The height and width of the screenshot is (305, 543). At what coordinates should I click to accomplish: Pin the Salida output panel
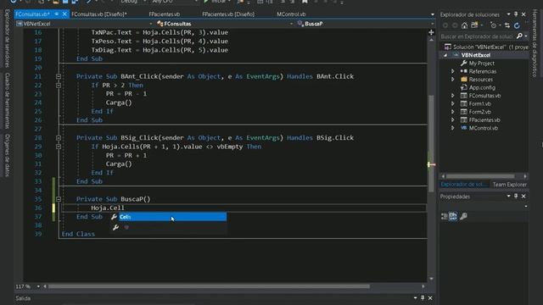click(423, 297)
